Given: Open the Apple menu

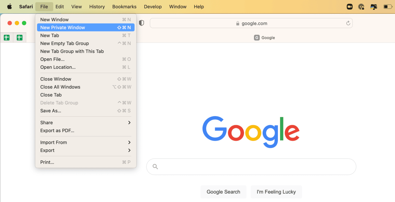Looking at the screenshot, I should 9,7.
